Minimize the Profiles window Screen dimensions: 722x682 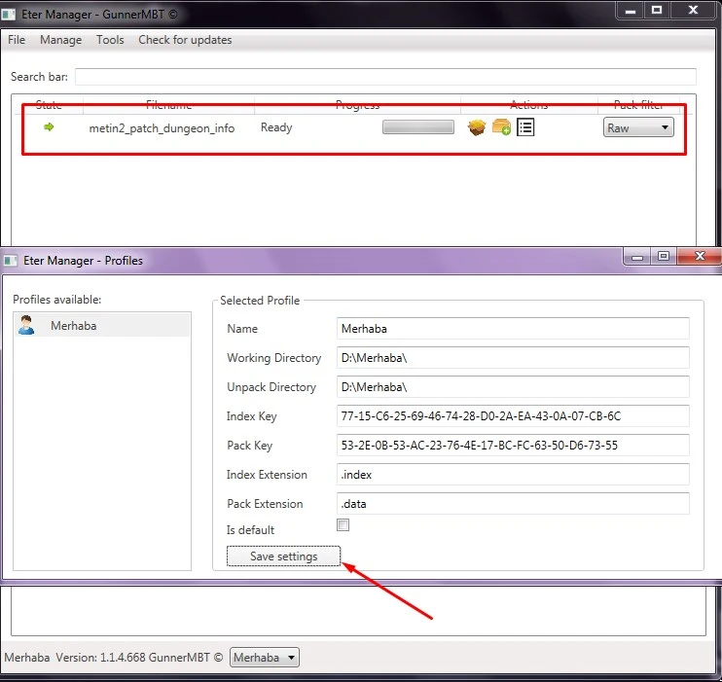tap(637, 257)
